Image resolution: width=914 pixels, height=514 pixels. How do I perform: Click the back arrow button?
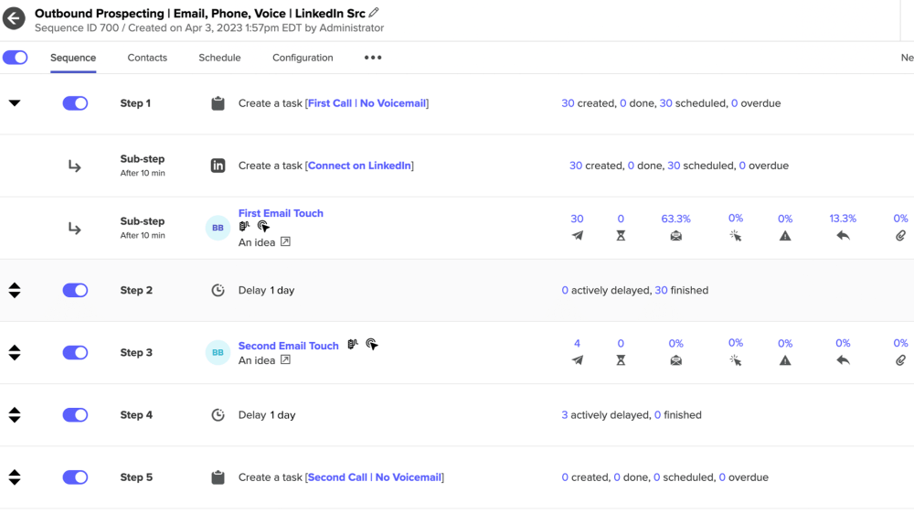[x=14, y=18]
